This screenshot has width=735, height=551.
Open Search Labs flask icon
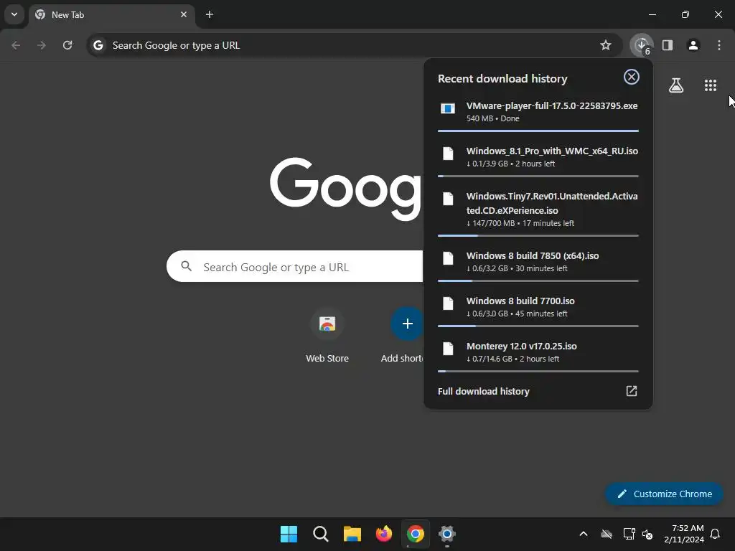[x=676, y=85]
